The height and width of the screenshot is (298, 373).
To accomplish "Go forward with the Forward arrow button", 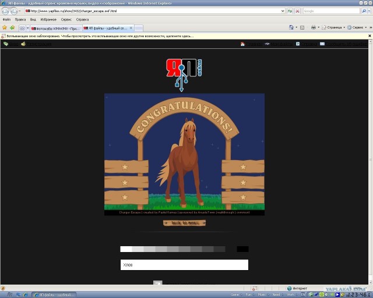I will click(x=14, y=11).
